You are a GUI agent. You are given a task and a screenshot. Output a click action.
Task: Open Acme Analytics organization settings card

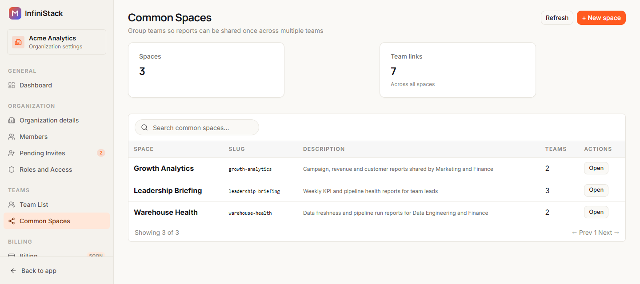(56, 42)
